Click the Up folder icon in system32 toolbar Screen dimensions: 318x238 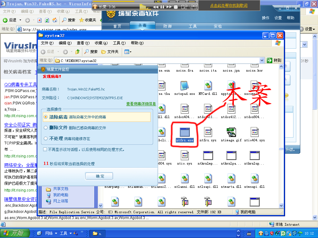77,52
